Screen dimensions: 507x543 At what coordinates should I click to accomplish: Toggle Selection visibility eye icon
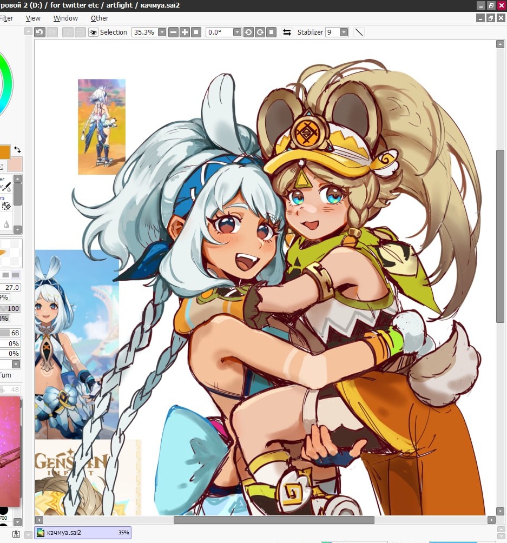point(93,32)
